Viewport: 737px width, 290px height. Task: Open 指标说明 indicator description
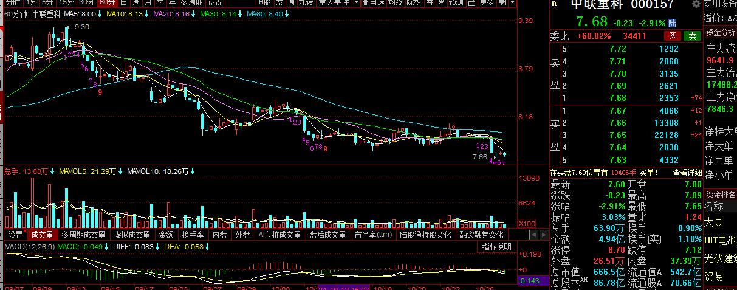(x=497, y=247)
